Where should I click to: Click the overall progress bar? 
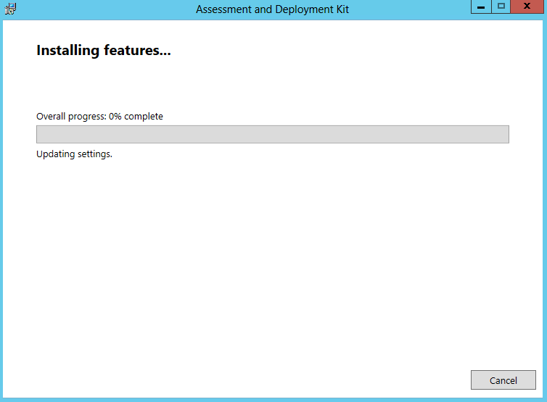coord(273,134)
